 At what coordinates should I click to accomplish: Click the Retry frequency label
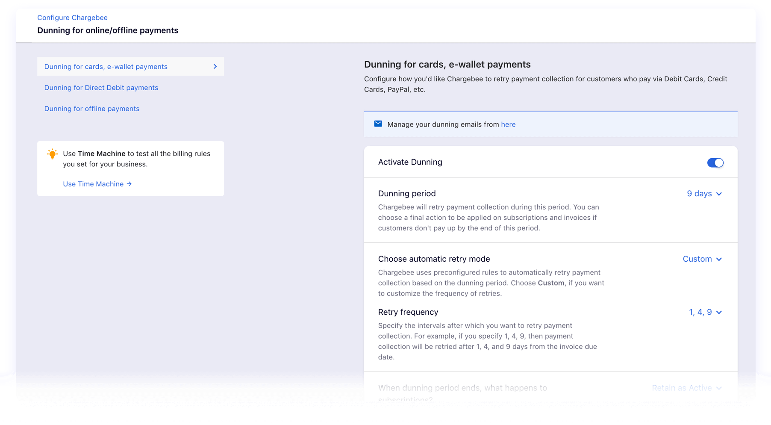tap(408, 312)
